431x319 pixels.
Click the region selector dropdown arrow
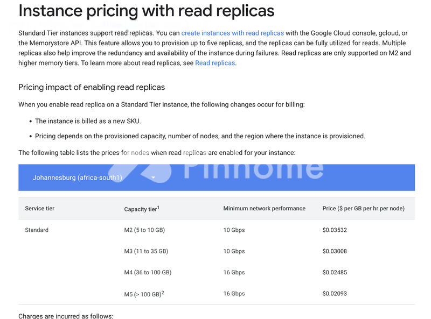(x=153, y=178)
